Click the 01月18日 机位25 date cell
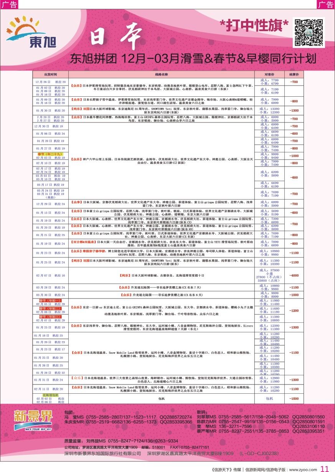 (50, 335)
